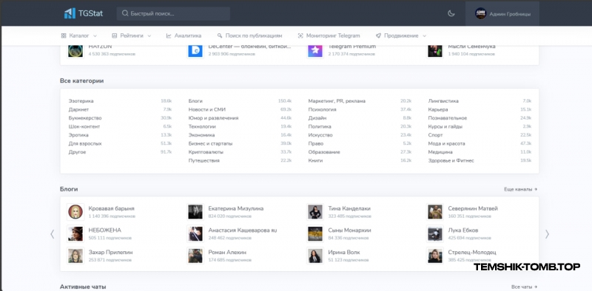Open the HAYZON channel avatar
The height and width of the screenshot is (291, 592).
(x=75, y=50)
